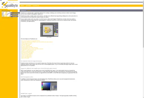Viewport: 144px width, 98px height.
Task: Follow the multiple layer support link
Action: pos(26,44)
